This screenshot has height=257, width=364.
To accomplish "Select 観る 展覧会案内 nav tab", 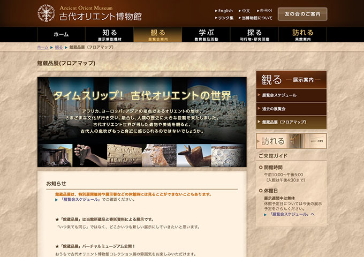I will [158, 34].
